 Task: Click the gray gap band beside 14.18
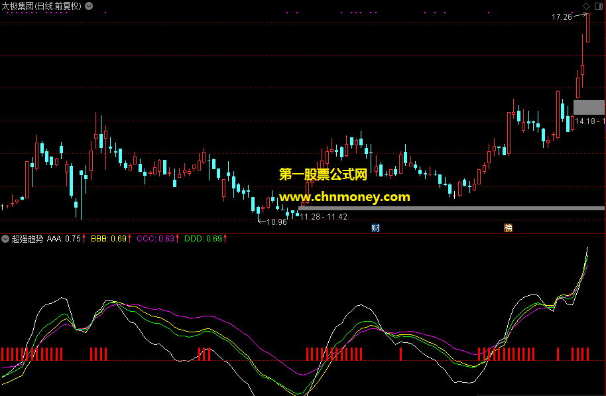tap(589, 107)
